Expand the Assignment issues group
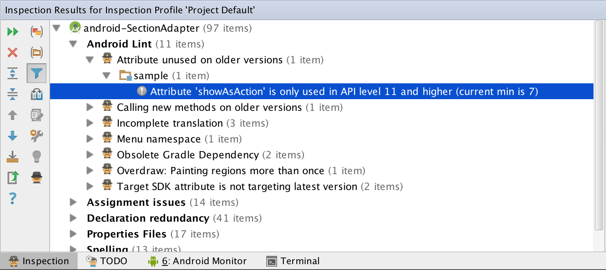 tap(73, 202)
